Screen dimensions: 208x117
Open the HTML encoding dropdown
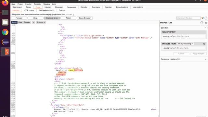coord(186,44)
